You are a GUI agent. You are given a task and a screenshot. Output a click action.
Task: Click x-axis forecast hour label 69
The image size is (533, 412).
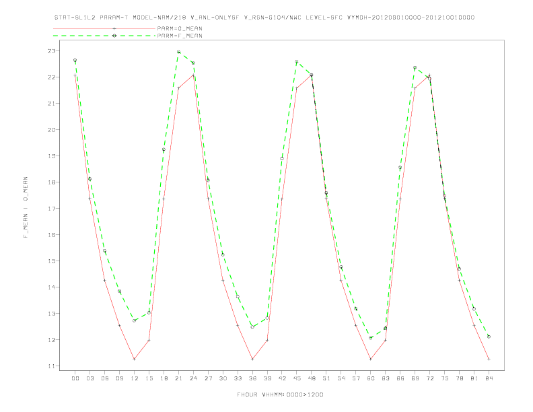coord(415,378)
